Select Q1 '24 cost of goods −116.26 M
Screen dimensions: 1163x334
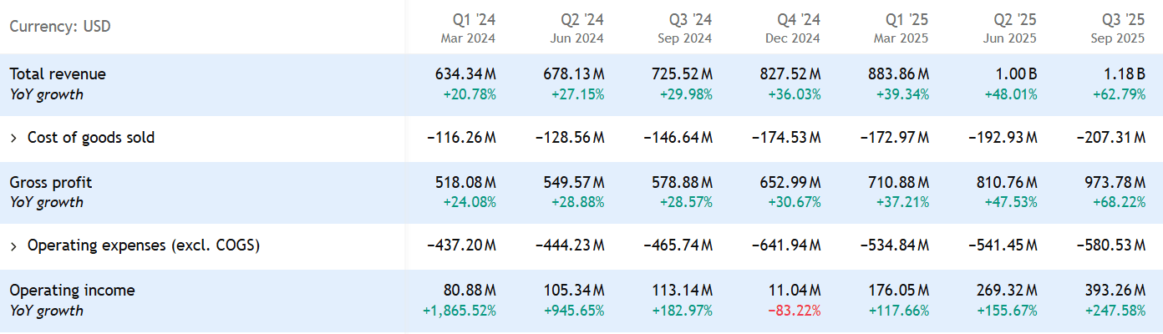(x=461, y=138)
